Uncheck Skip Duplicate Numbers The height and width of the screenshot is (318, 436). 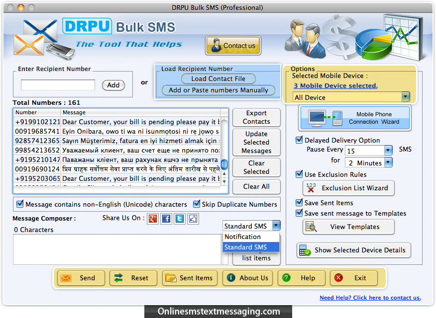(196, 204)
